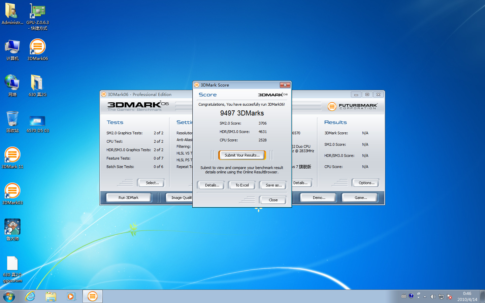Select the 6570 D5 03 image file
485x303 pixels.
(38, 124)
